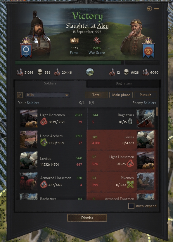
Task: Click the sort order icon beside Kills
Action: 20,95
